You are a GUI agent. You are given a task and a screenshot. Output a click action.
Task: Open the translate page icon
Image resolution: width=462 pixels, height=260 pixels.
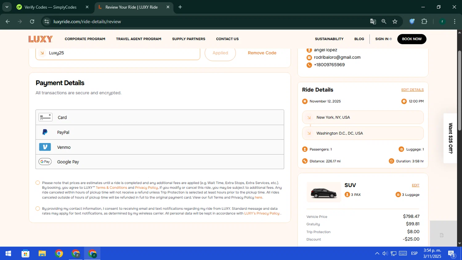point(373,21)
